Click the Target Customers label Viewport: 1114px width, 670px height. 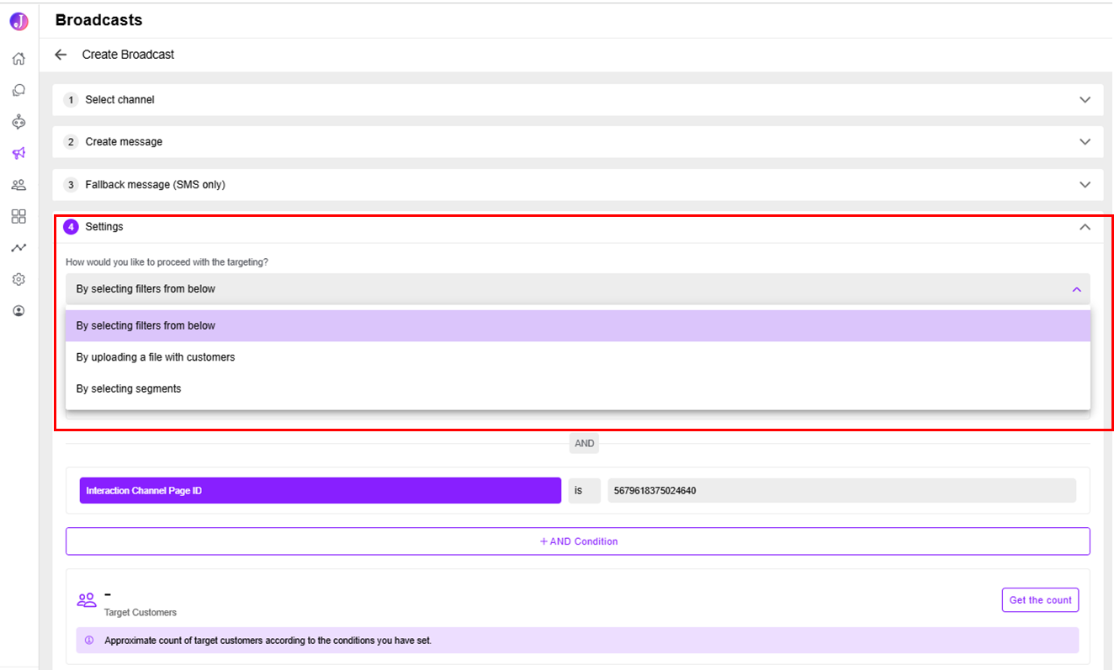coord(141,613)
